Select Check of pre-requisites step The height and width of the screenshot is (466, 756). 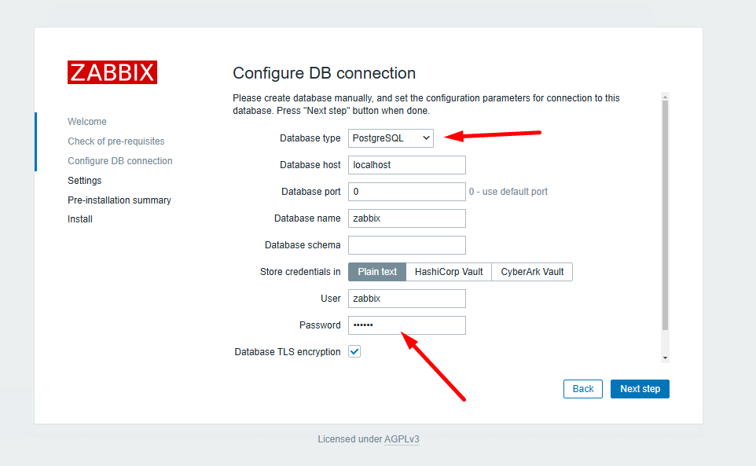pos(116,141)
